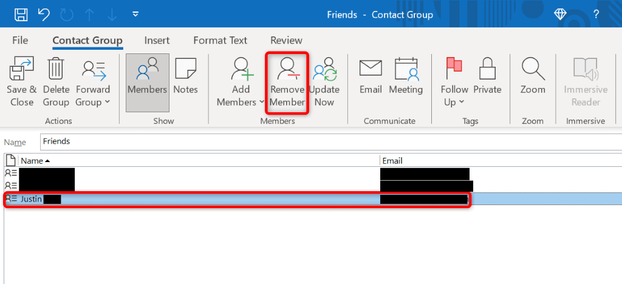
Task: Sort members by Name column header
Action: coord(35,161)
